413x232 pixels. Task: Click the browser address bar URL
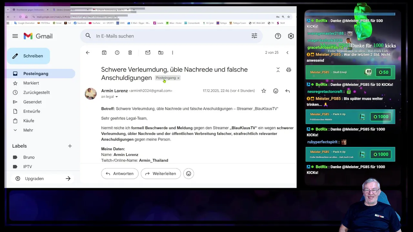click(x=77, y=17)
